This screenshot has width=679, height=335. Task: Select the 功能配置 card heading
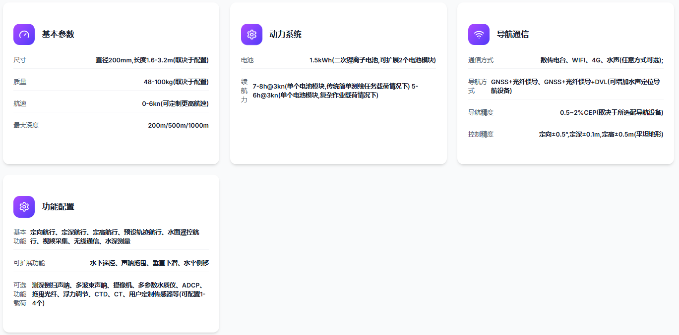[58, 207]
